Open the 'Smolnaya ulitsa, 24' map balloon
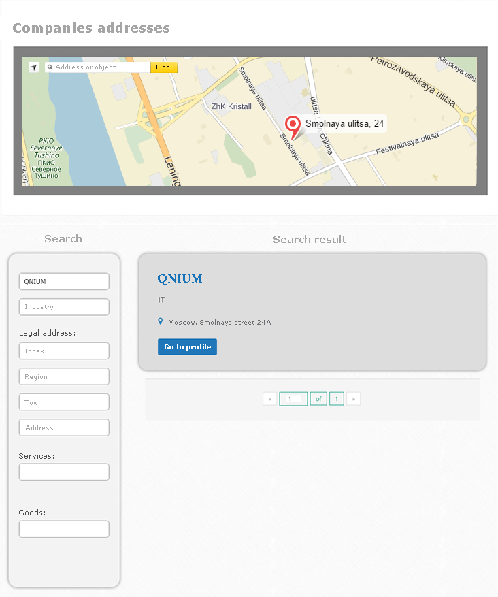 click(345, 123)
